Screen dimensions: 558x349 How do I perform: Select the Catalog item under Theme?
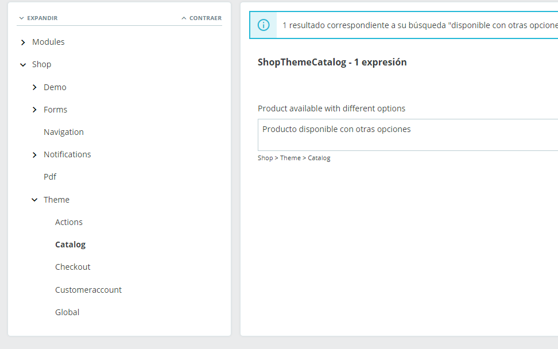(x=70, y=245)
